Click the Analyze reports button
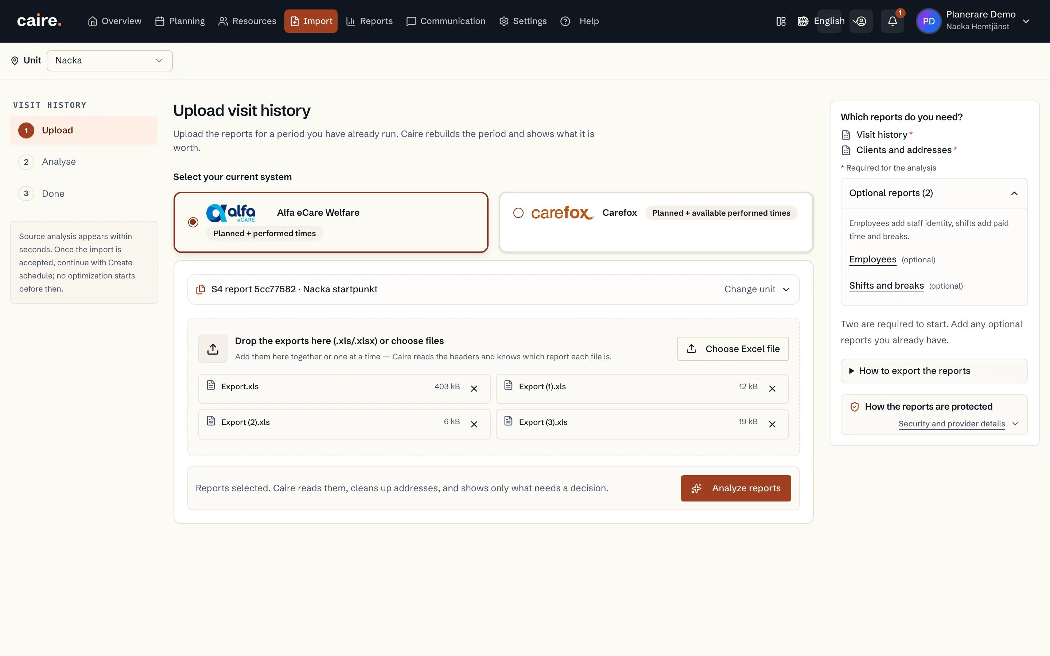 (x=735, y=488)
